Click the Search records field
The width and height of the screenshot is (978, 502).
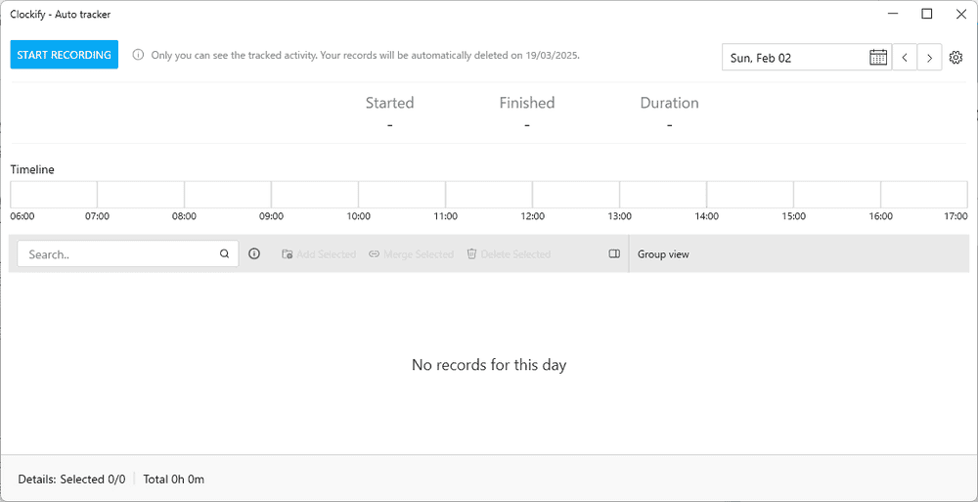point(117,254)
